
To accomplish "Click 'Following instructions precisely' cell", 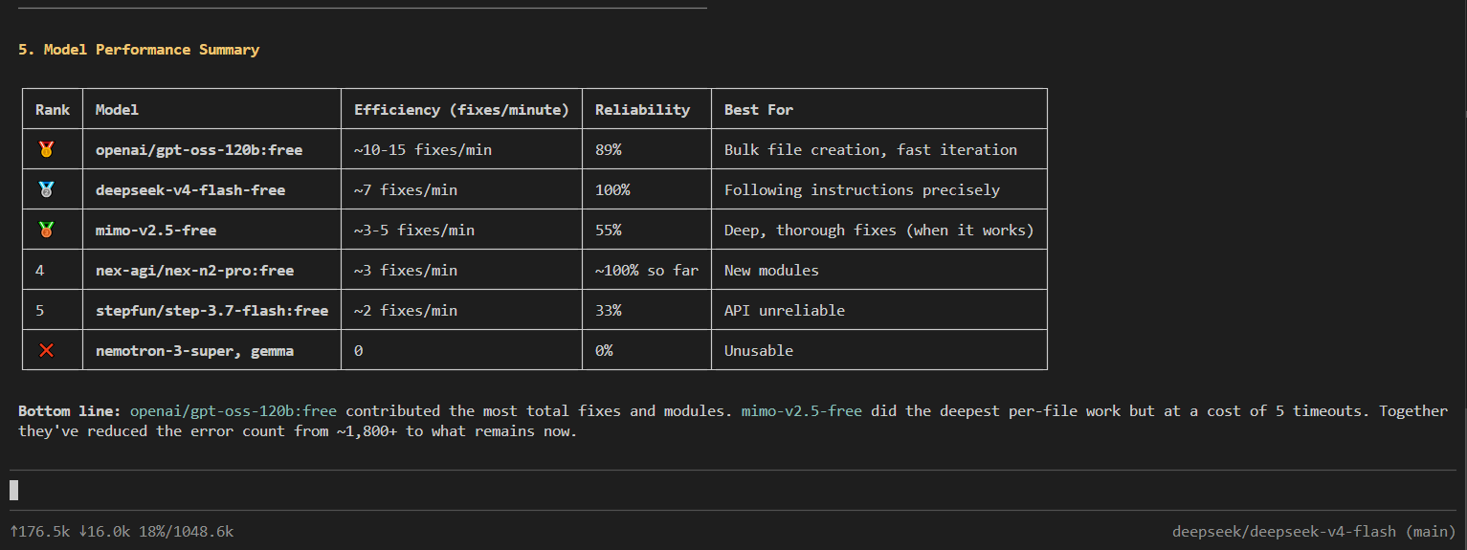I will pos(862,189).
